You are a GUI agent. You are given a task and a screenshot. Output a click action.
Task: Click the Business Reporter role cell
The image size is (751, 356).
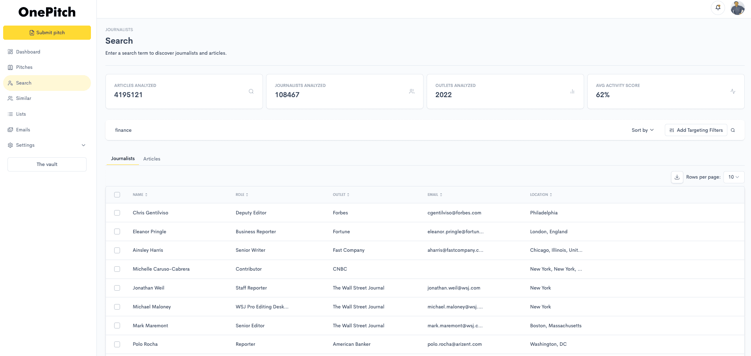coord(256,232)
